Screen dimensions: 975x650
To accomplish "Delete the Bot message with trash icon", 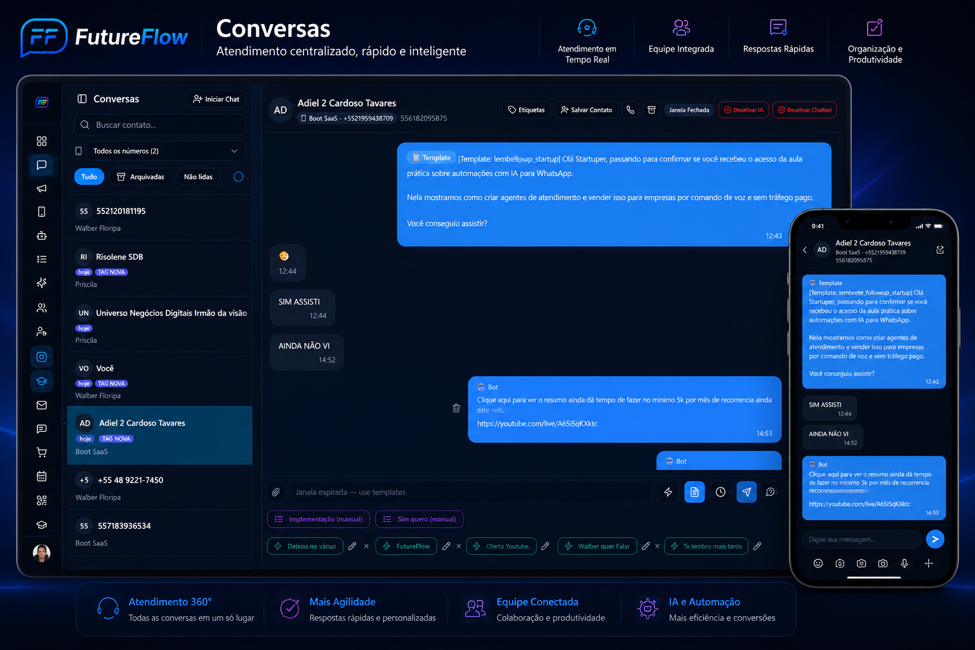I will point(456,408).
